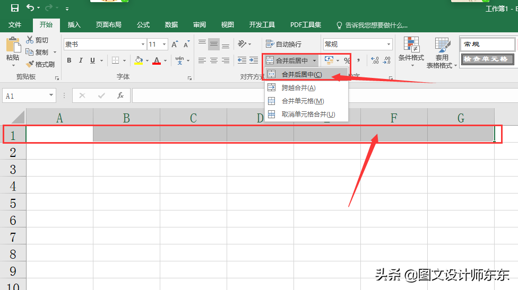The height and width of the screenshot is (290, 518).
Task: Open the 文件 menu
Action: tap(15, 25)
